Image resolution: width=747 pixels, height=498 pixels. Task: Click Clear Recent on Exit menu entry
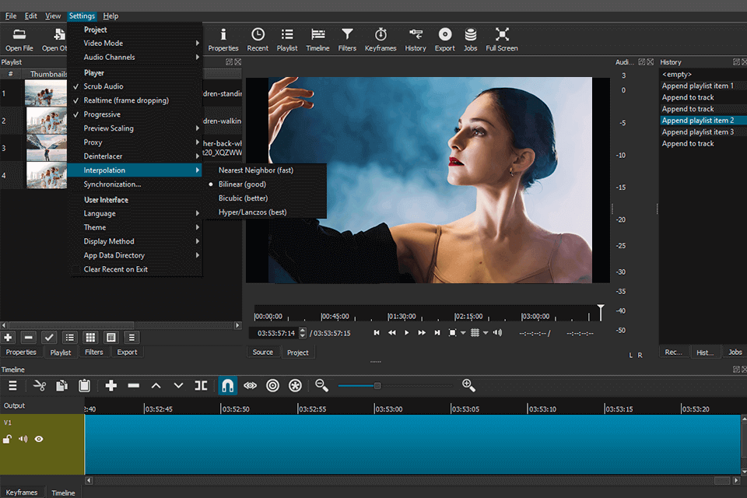pos(115,269)
